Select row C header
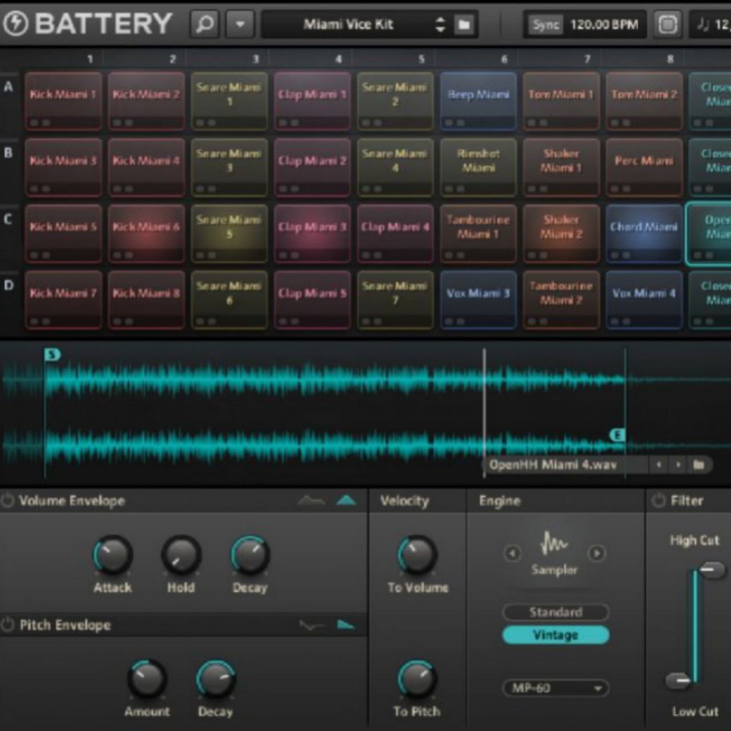 coord(9,219)
